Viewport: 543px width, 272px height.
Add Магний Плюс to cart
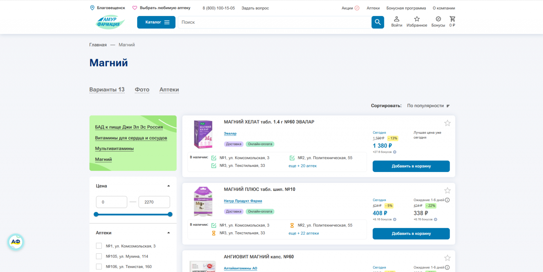pyautogui.click(x=411, y=234)
